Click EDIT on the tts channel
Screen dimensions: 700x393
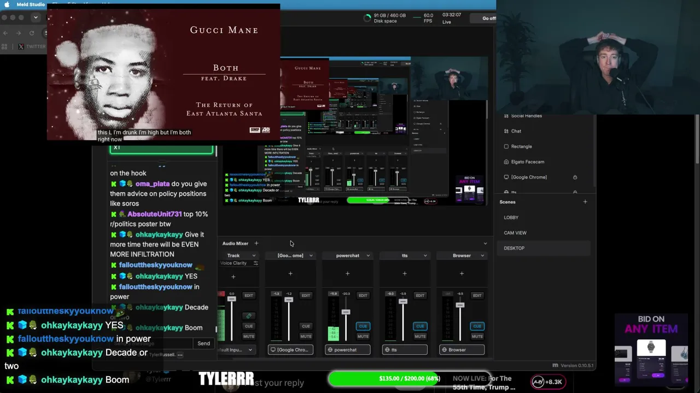tap(420, 295)
